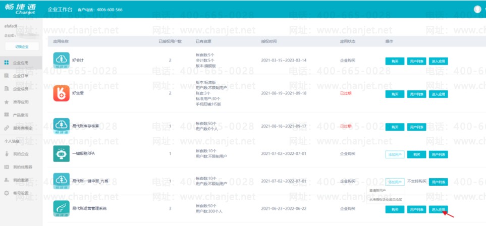Click the 企业应用 grid icon in sidebar
Viewport: 486px width, 226px height.
pyautogui.click(x=7, y=63)
